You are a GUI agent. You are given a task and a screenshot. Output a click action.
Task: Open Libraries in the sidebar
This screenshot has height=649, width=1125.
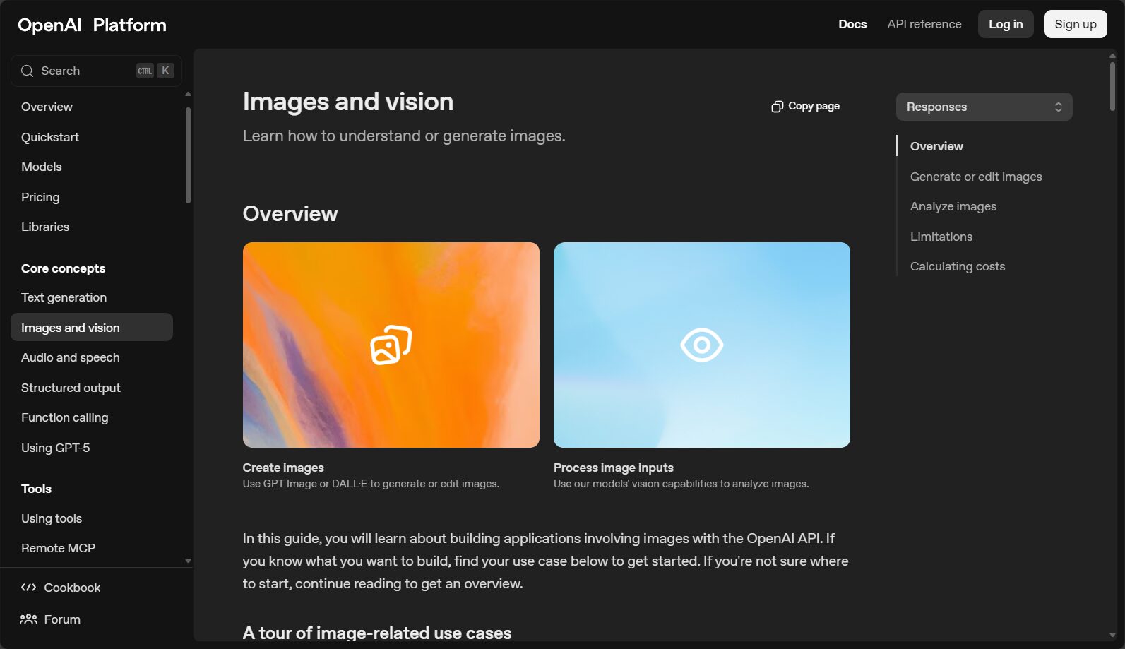[45, 227]
